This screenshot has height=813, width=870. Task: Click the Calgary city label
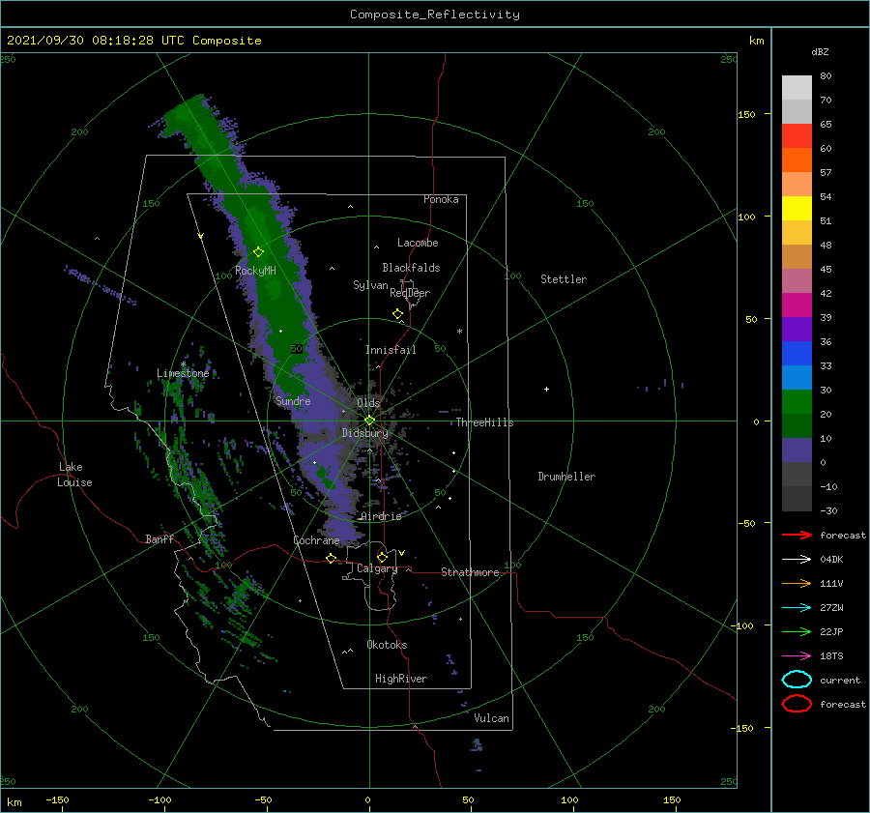[377, 568]
